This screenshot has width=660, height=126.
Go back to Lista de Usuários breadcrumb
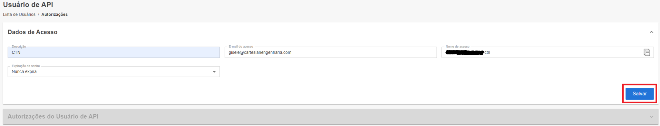pos(19,14)
